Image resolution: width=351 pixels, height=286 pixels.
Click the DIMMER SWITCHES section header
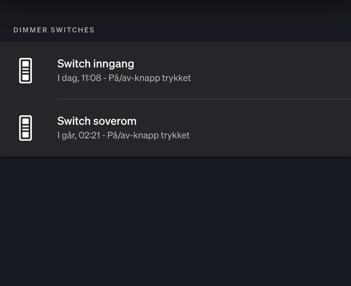(54, 30)
